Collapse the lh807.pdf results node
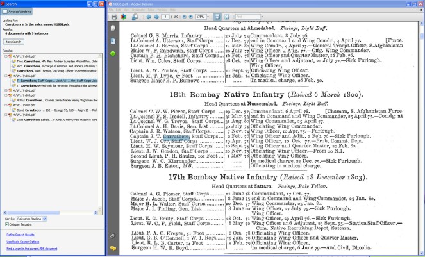 (x=6, y=105)
